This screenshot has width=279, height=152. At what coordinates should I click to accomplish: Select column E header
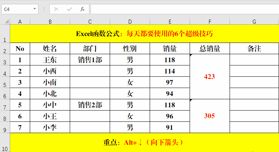coord(170,21)
